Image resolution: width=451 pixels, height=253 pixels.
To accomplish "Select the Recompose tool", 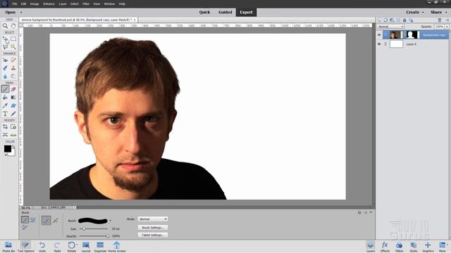I will coord(13,126).
